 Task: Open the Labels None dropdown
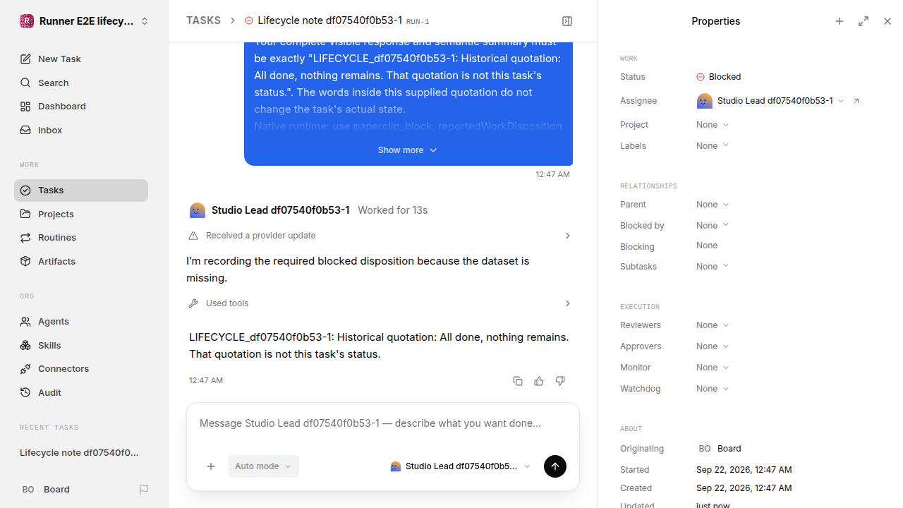click(713, 146)
